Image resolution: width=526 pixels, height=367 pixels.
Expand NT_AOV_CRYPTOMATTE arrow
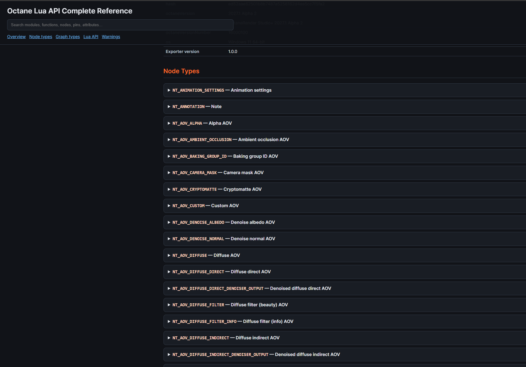coord(169,189)
